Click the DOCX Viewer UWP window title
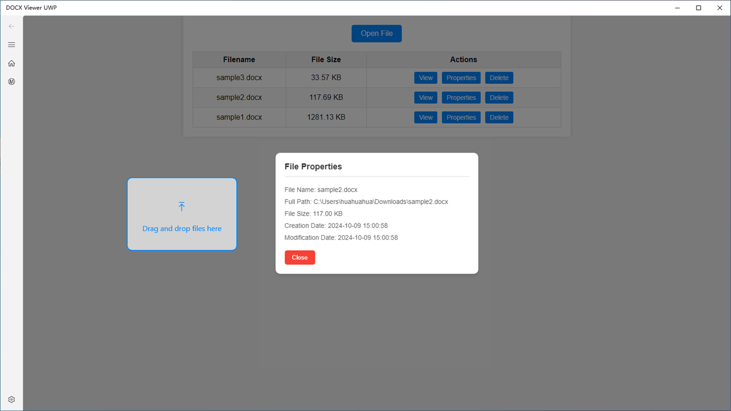The image size is (731, 411). point(31,8)
